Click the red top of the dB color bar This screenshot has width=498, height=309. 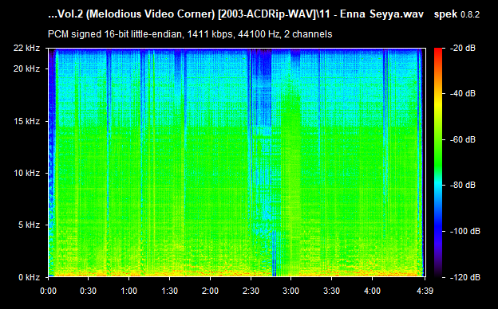438,51
